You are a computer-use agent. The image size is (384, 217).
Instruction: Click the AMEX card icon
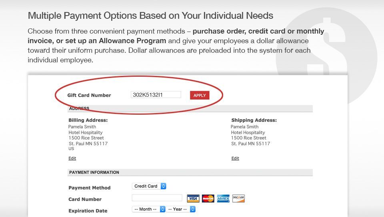[223, 198]
